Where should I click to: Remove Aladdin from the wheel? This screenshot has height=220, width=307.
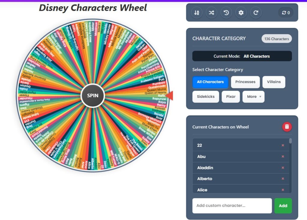tap(283, 168)
